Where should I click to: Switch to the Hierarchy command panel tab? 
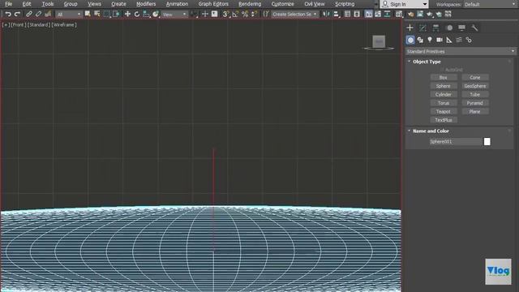pos(435,28)
